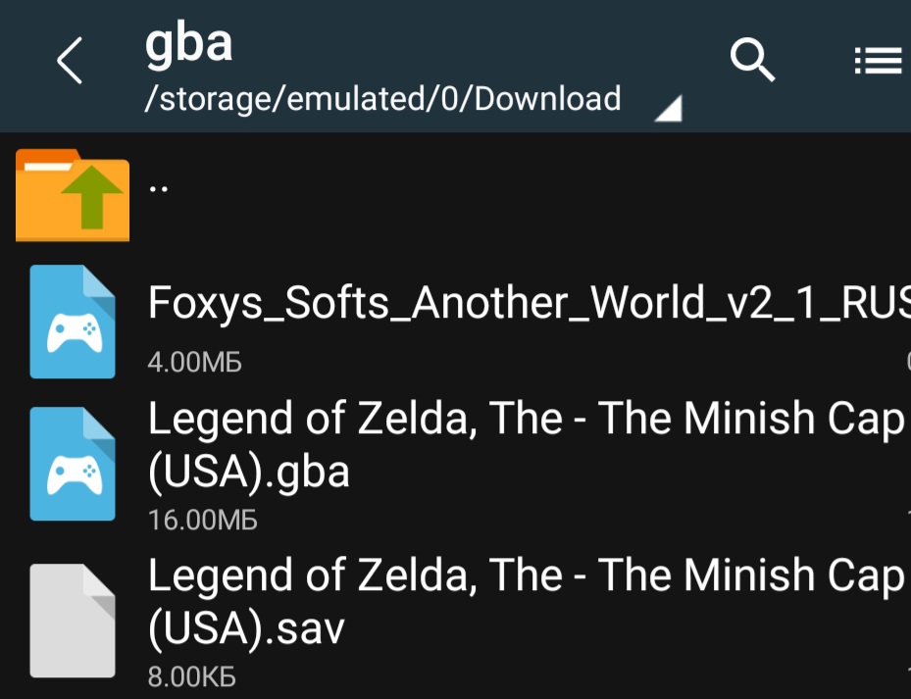Click the /storage/emulated/0/Download path
Viewport: 911px width, 699px height.
click(x=382, y=99)
